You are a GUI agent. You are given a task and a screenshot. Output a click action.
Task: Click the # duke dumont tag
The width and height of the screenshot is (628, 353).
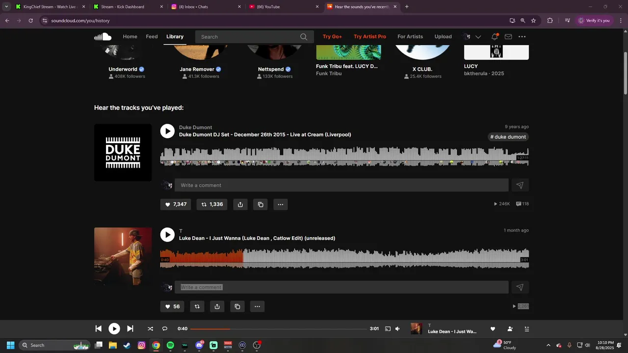[x=508, y=137]
